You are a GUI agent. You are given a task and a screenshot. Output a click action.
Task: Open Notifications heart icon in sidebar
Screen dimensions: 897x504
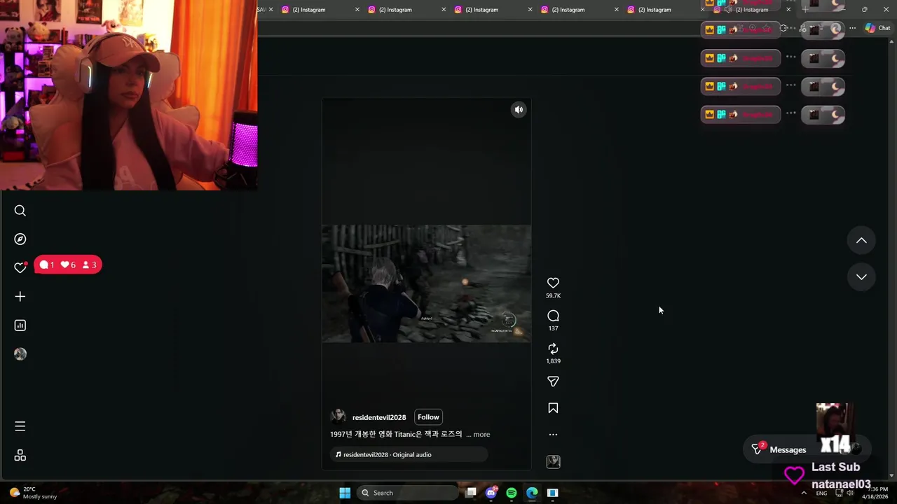[20, 267]
